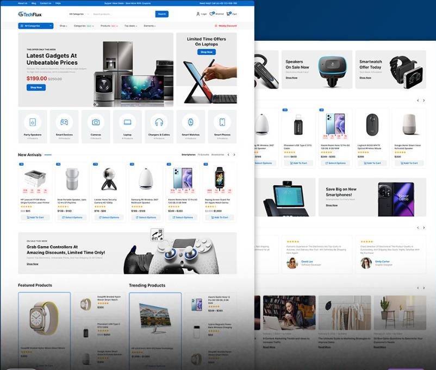
Task: Expand the Elements menu
Action: coord(150,26)
